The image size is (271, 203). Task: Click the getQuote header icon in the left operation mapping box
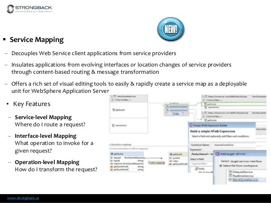[x=112, y=154]
